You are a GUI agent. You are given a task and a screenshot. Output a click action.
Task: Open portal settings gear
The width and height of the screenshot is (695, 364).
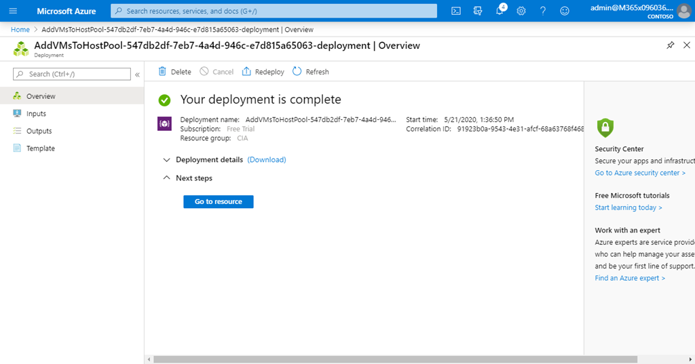pos(521,11)
